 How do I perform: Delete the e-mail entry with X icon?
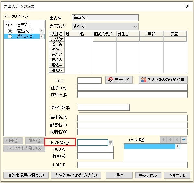coord(177,140)
